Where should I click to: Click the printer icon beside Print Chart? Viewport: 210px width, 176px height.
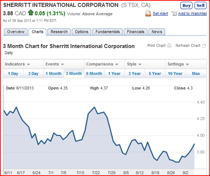pos(169,46)
